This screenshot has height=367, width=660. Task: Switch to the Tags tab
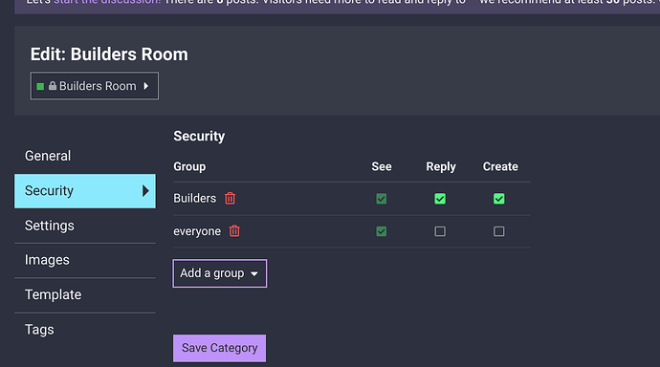[x=85, y=330]
